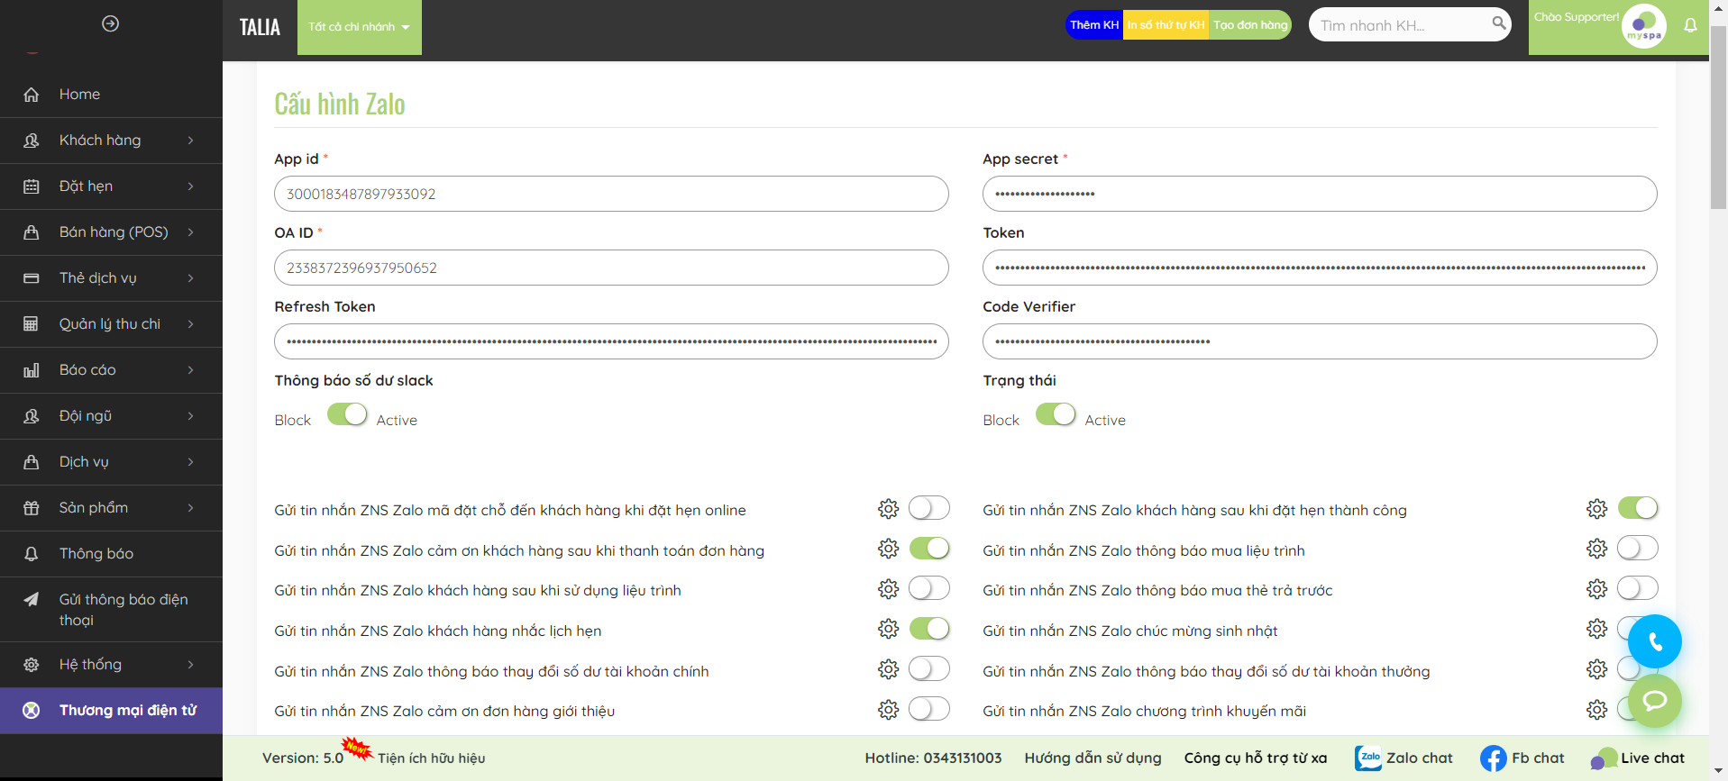Open notifications bell in top bar

coord(1690,25)
